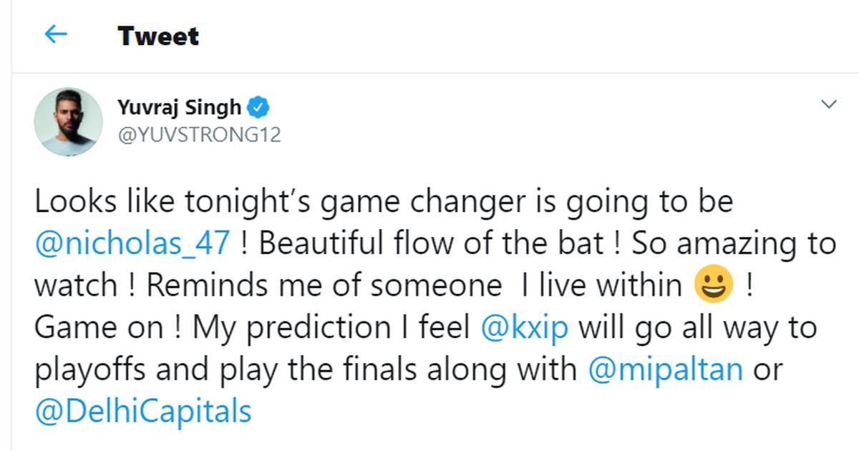Open the tweet options chevron menu
859x451 pixels.
pyautogui.click(x=828, y=105)
